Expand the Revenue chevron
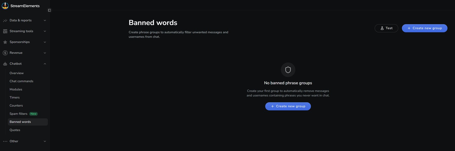The height and width of the screenshot is (151, 455). 45,53
